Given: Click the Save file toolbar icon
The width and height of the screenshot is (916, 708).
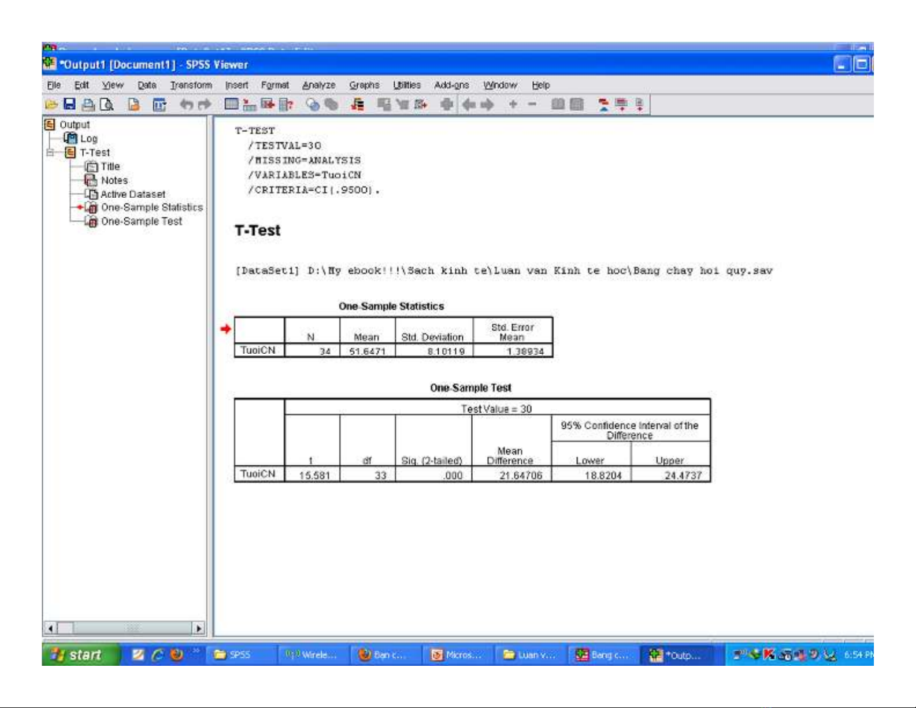Looking at the screenshot, I should 69,105.
